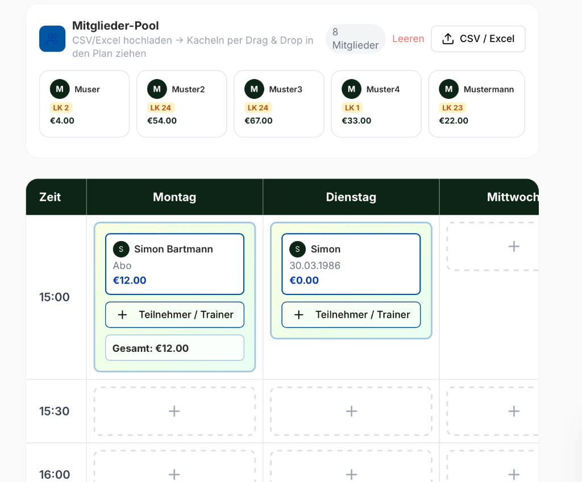Click the LK 2 badge on Muser
The width and height of the screenshot is (582, 482).
61,107
